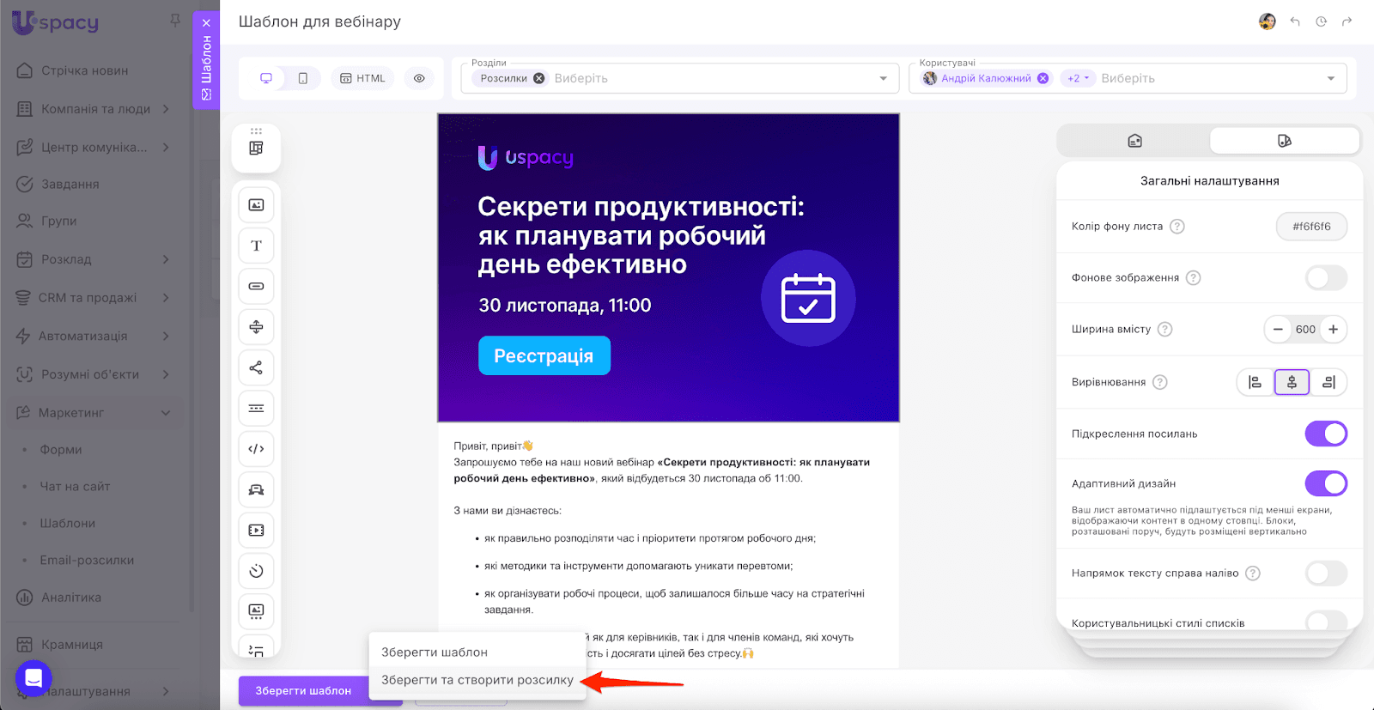Toggle Адаптивний дизайн switch
1374x710 pixels.
(x=1326, y=483)
